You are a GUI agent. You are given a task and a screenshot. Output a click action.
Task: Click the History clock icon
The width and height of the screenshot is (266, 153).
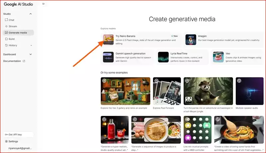(x=6, y=45)
